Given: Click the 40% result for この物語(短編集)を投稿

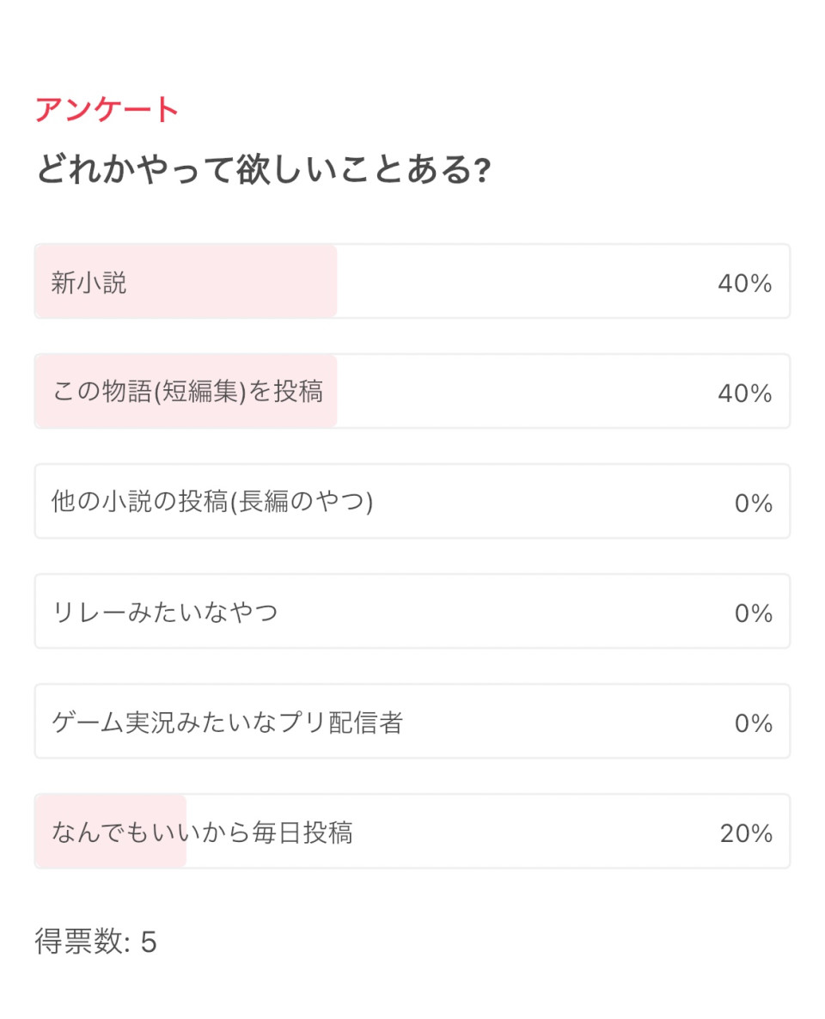Looking at the screenshot, I should pyautogui.click(x=744, y=394).
